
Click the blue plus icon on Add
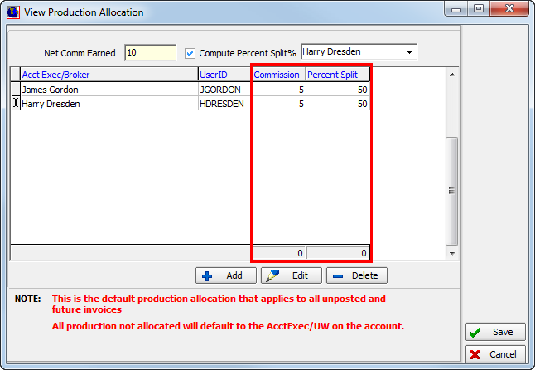(x=208, y=275)
